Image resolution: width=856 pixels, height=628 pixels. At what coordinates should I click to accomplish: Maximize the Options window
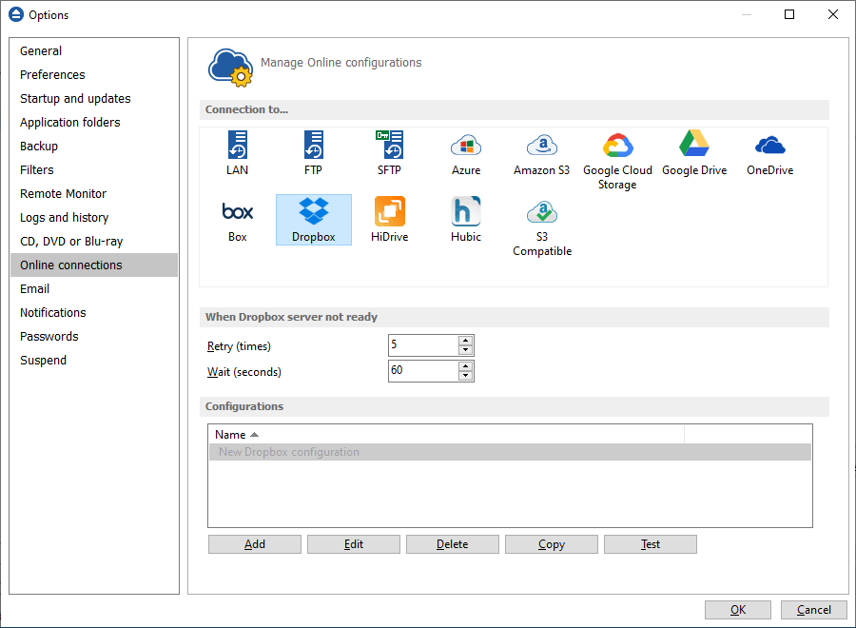(x=789, y=14)
